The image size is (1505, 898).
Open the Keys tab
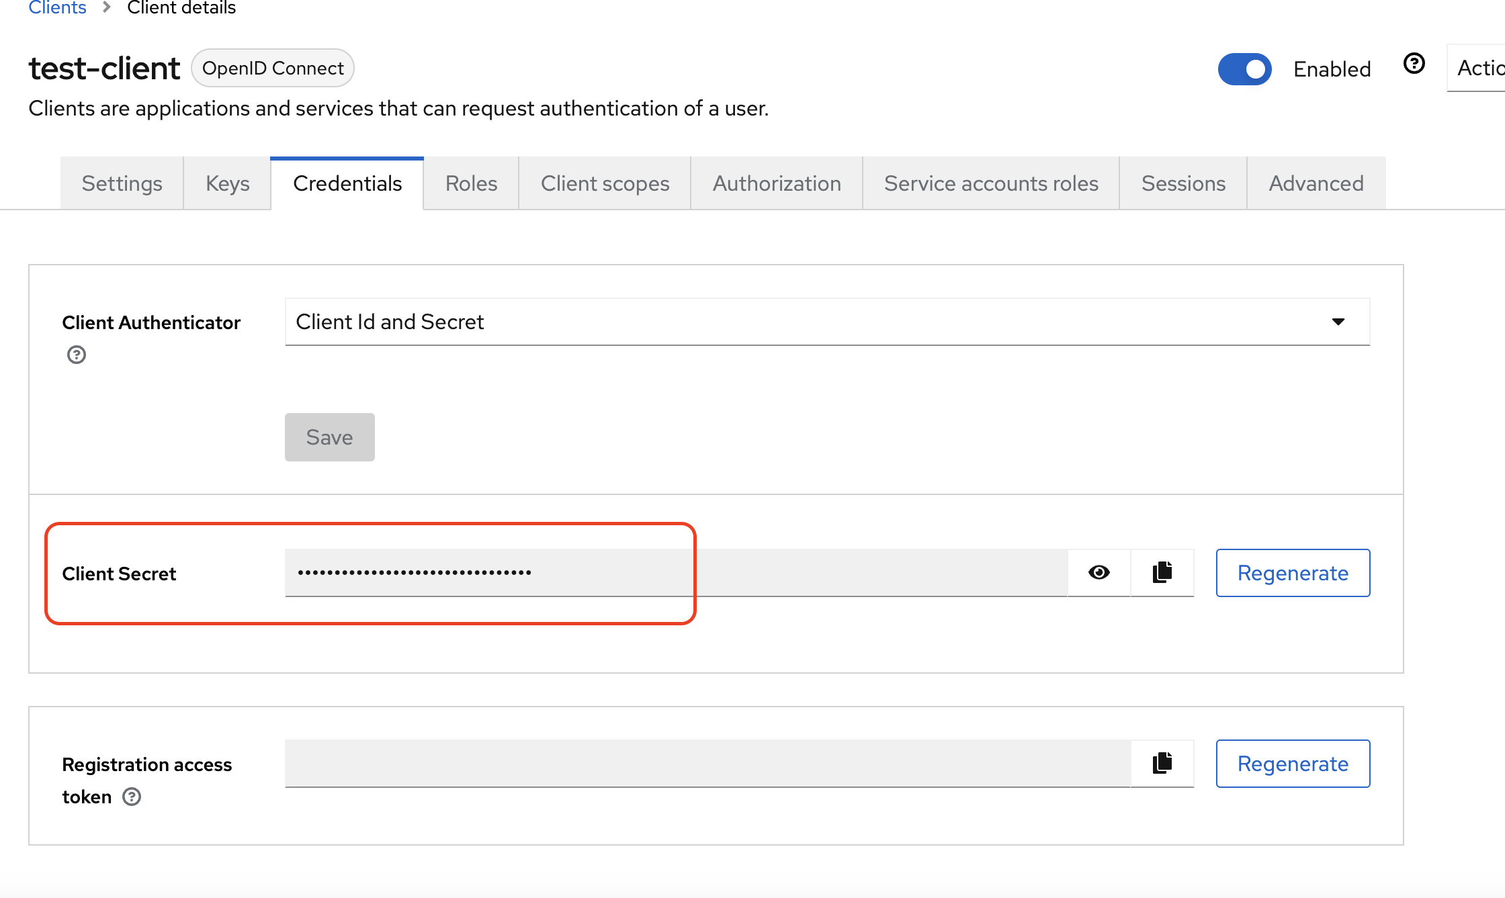click(226, 183)
